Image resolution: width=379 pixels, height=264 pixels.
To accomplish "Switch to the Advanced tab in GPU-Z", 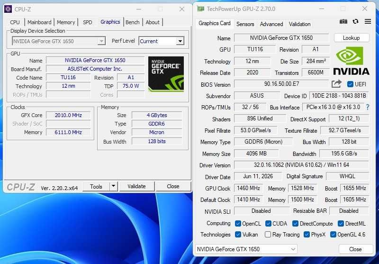I will pos(271,24).
